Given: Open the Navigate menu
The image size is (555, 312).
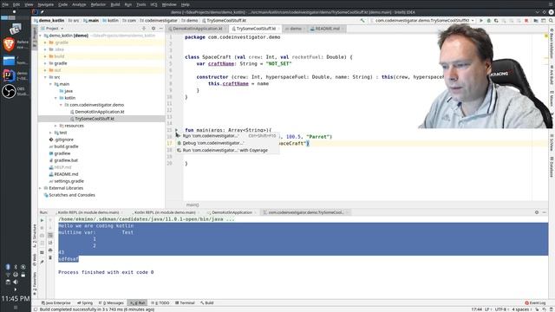Looking at the screenshot, I should (x=46, y=4).
